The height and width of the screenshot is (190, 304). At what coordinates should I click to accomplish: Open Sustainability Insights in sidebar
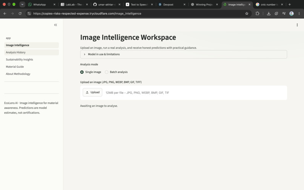(x=31, y=60)
